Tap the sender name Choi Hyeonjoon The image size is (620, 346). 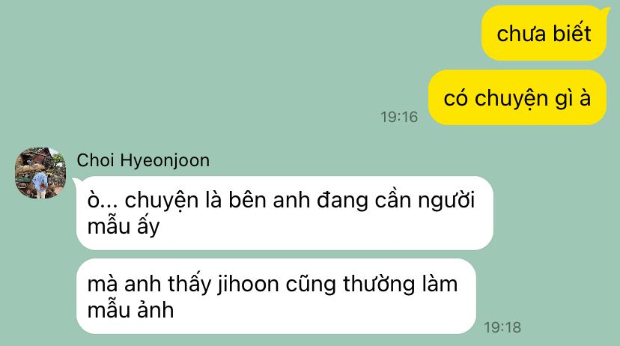(x=143, y=160)
